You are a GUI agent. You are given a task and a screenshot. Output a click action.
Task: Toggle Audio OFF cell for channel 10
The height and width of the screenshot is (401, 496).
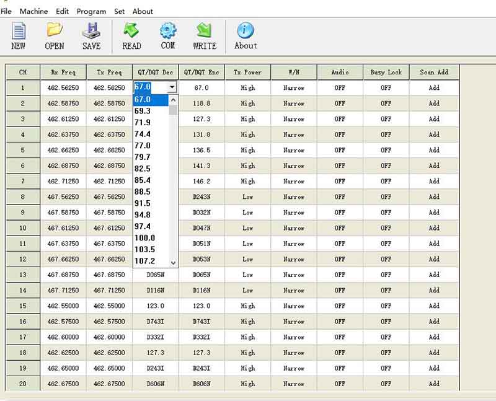(x=340, y=228)
